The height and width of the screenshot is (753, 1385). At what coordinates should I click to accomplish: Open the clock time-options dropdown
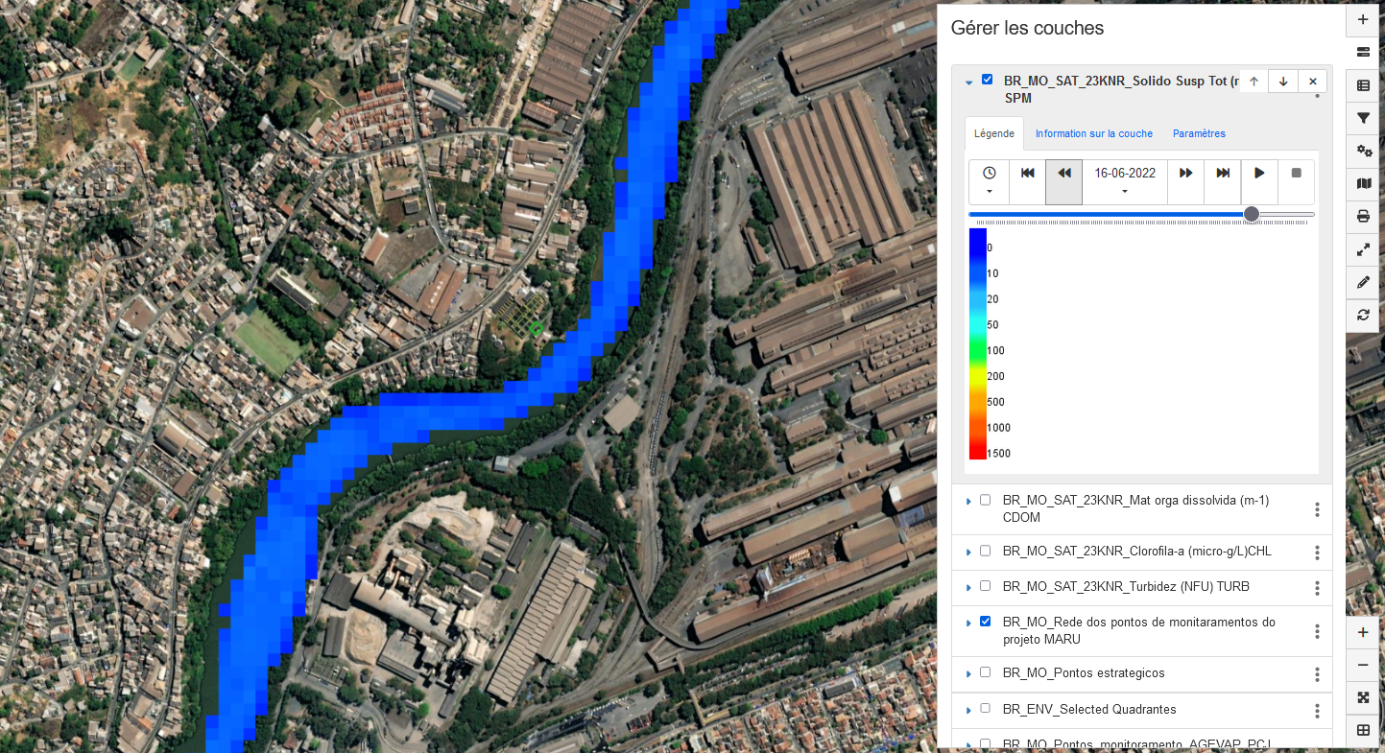pyautogui.click(x=989, y=182)
